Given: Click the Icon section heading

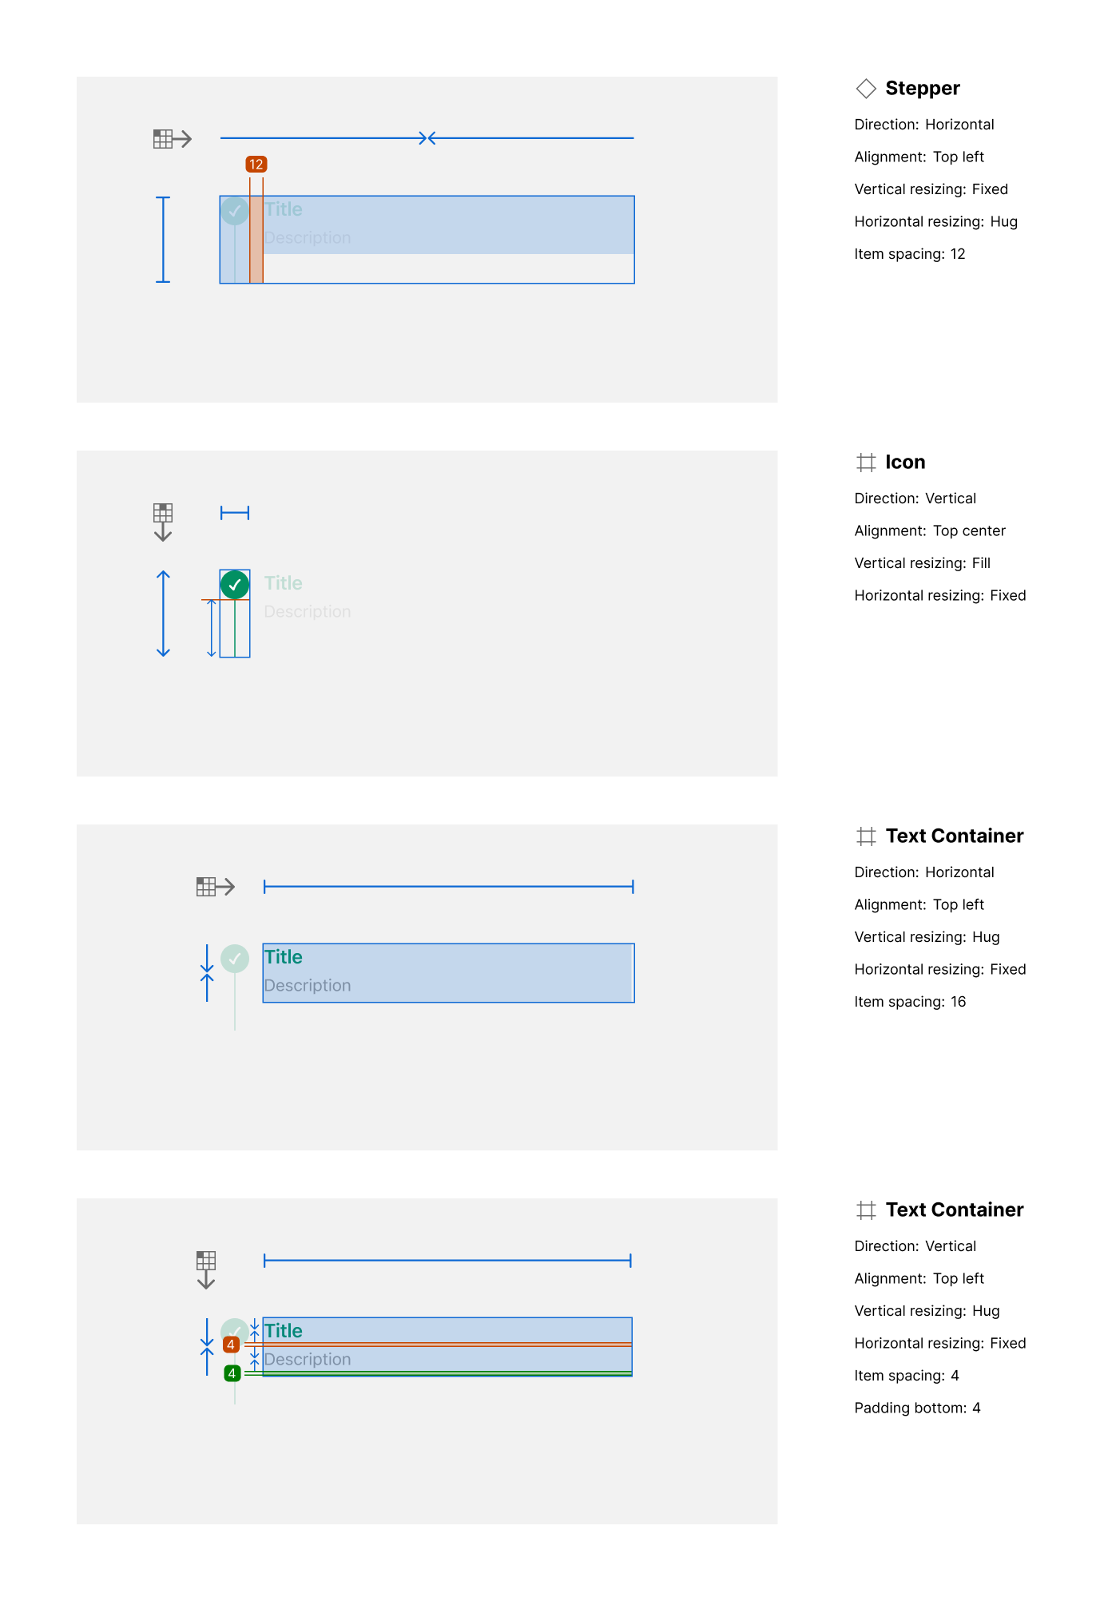Looking at the screenshot, I should [905, 463].
